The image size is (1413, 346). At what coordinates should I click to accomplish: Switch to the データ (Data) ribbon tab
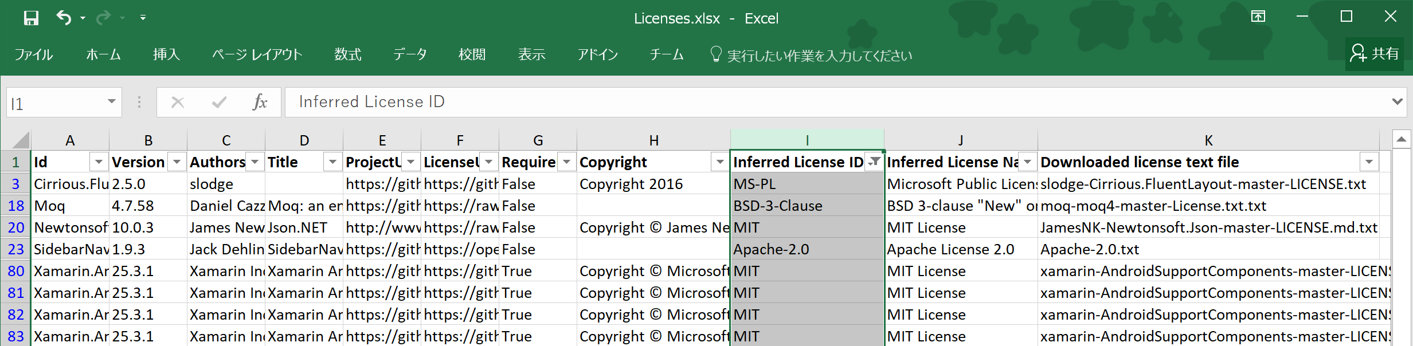pos(410,54)
